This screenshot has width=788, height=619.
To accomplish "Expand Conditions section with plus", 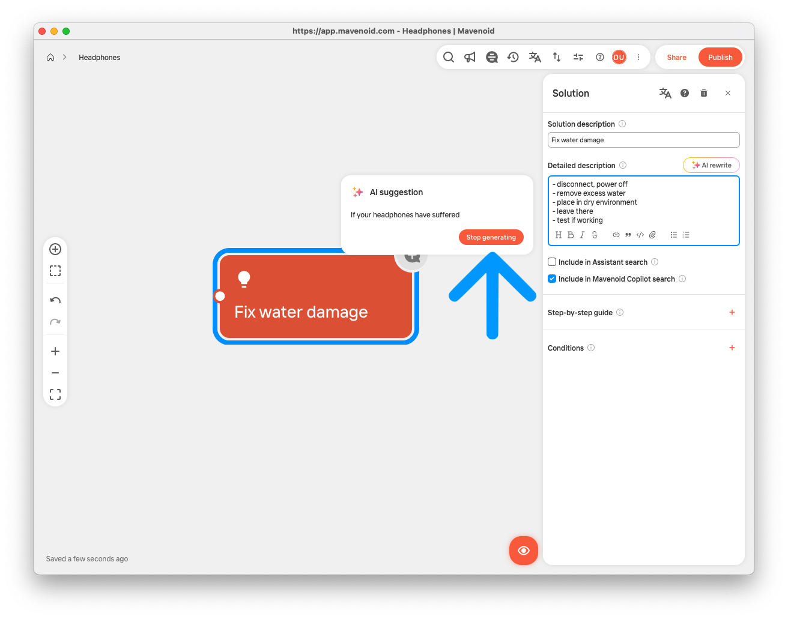I will coord(732,348).
